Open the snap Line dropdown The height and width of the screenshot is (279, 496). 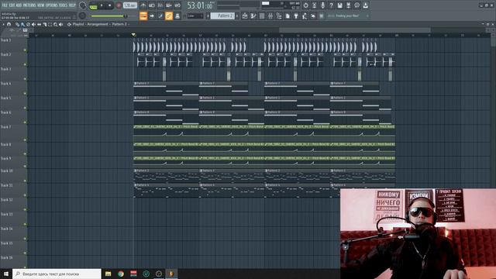(x=195, y=15)
